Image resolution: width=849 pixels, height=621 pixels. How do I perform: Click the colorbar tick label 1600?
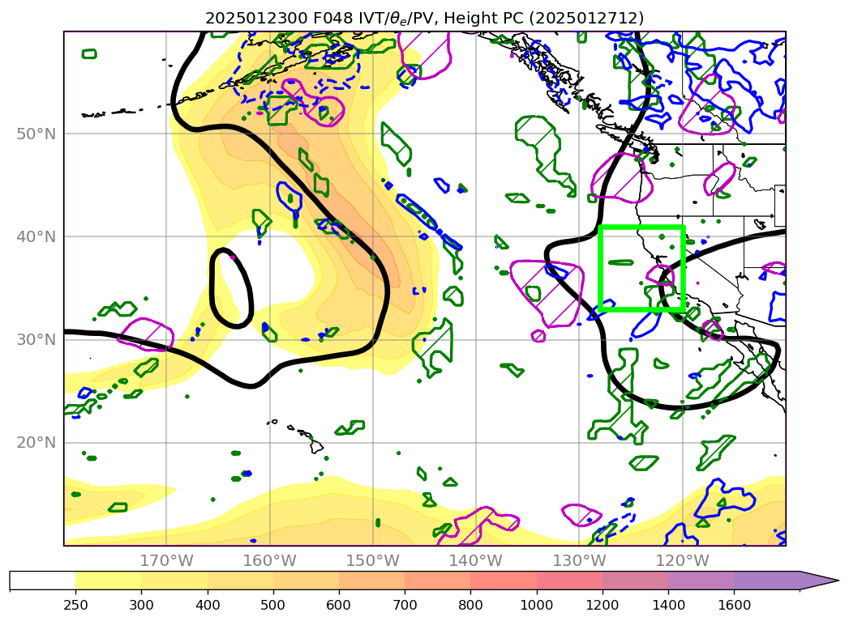click(734, 605)
